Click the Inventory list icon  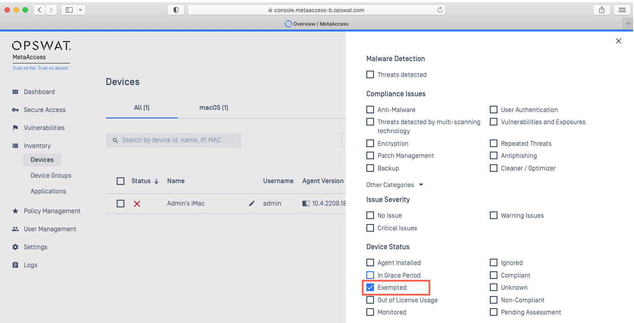(15, 146)
